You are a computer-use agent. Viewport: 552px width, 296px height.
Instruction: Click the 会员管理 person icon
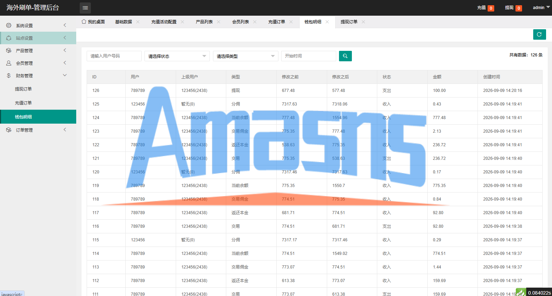coord(9,63)
